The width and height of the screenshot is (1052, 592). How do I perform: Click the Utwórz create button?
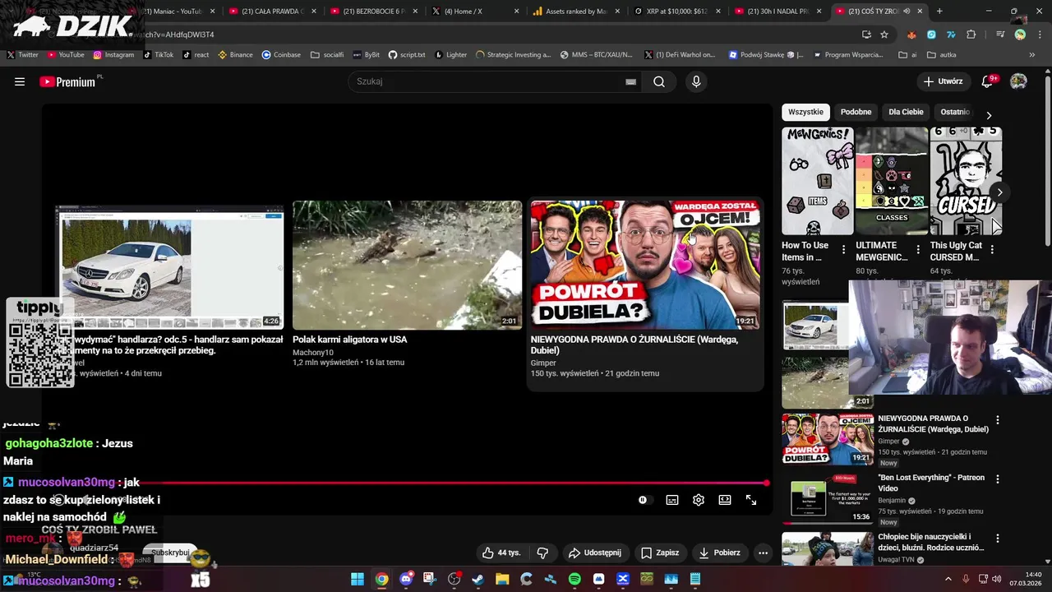tap(944, 81)
